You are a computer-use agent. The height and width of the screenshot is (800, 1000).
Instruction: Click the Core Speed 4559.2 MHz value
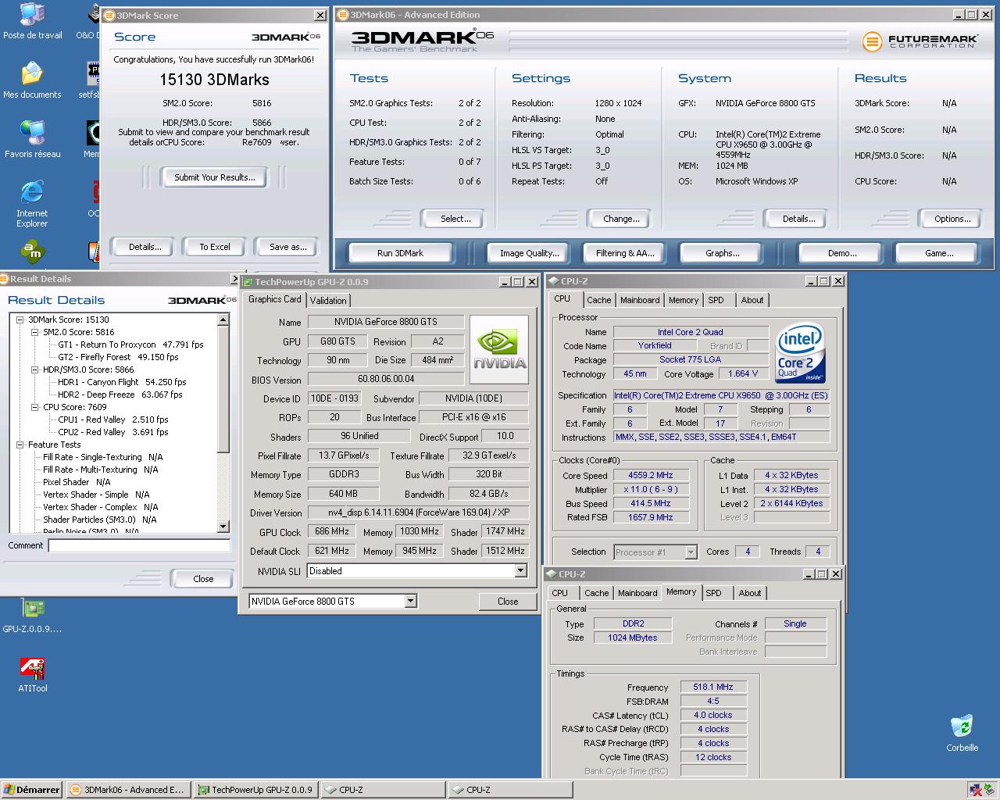[650, 475]
